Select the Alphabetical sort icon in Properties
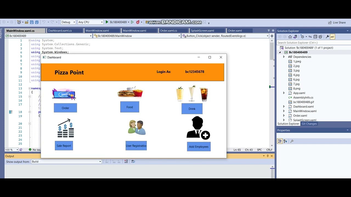Viewport: 351px width, 197px height. point(285,141)
